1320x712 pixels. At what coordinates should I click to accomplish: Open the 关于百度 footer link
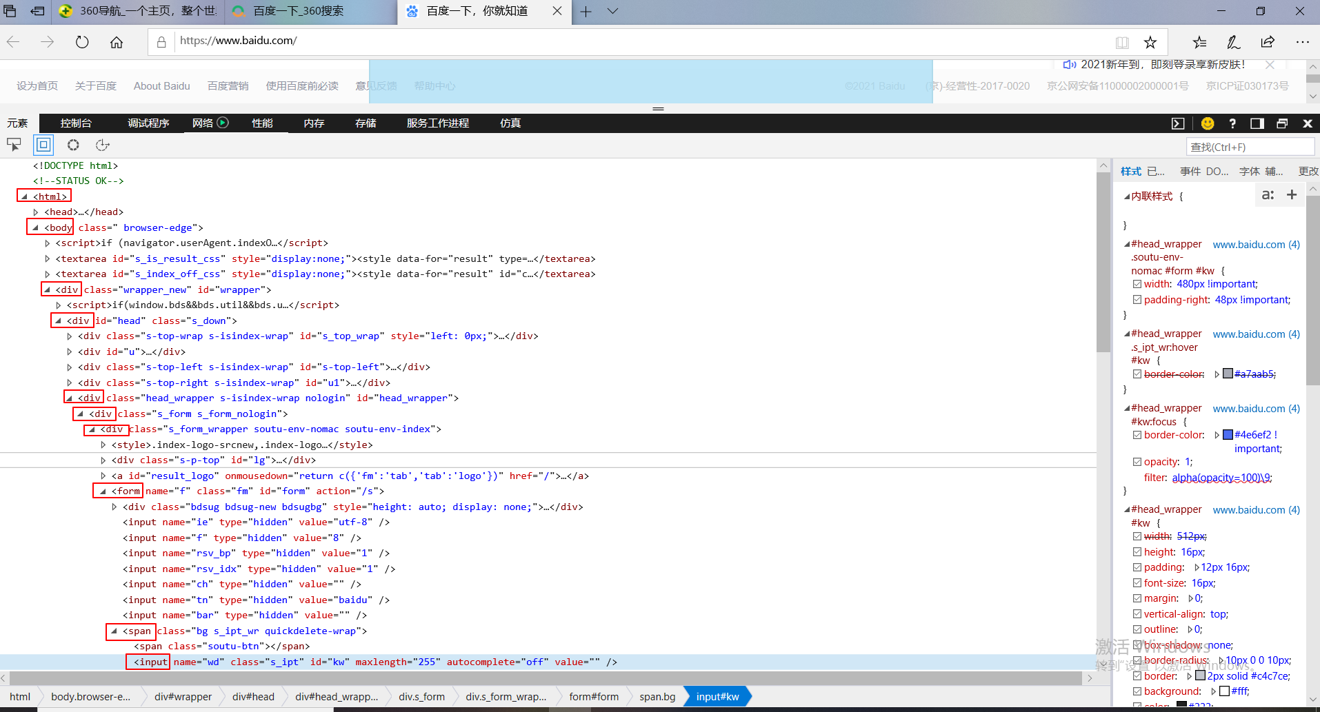(96, 86)
